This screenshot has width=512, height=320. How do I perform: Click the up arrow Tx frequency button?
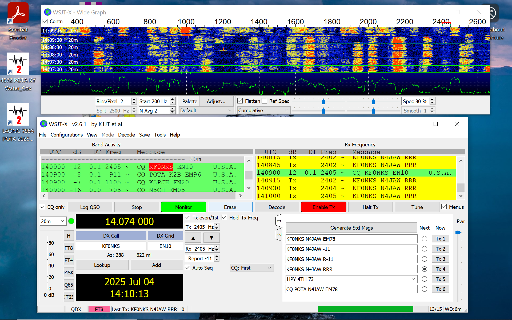tap(193, 238)
